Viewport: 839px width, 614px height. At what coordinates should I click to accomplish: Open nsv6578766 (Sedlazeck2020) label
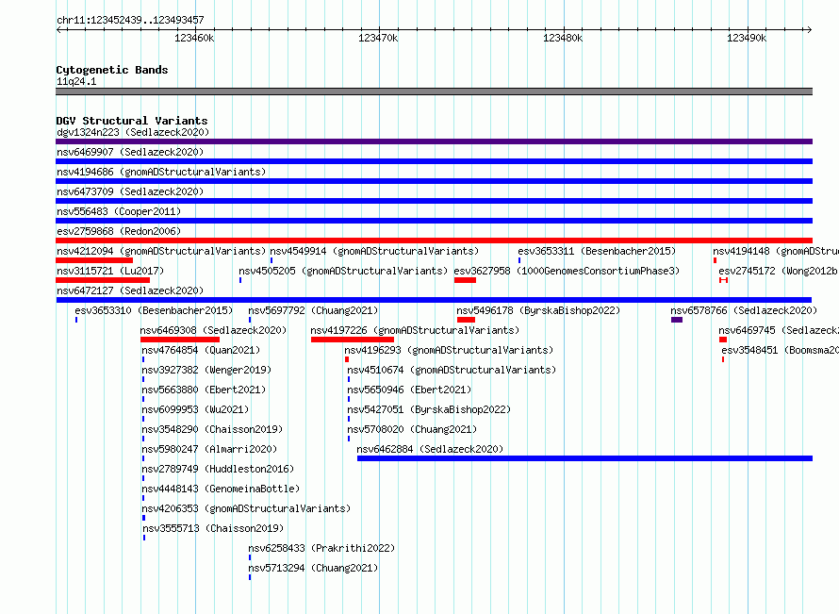[x=744, y=310]
